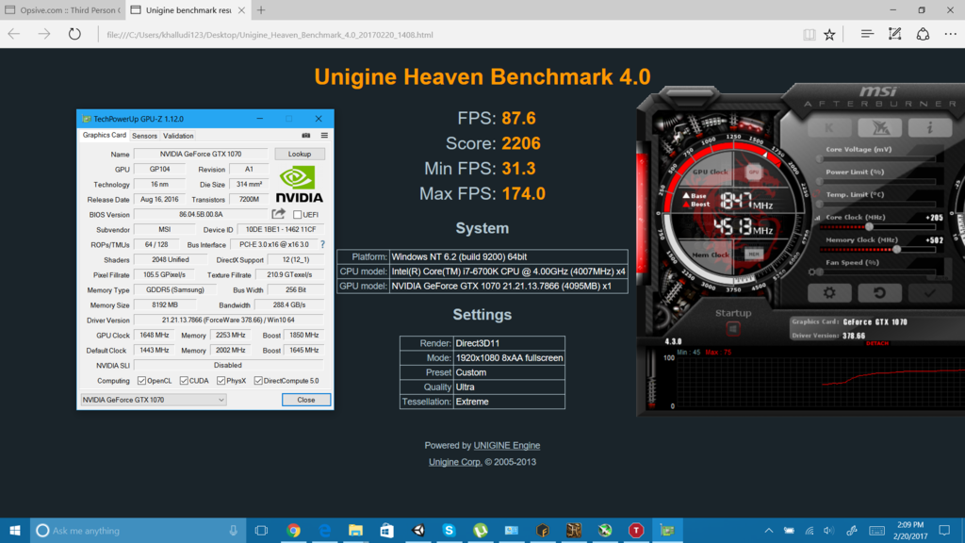Click the Afterburner K button
The height and width of the screenshot is (543, 965).
coord(829,128)
